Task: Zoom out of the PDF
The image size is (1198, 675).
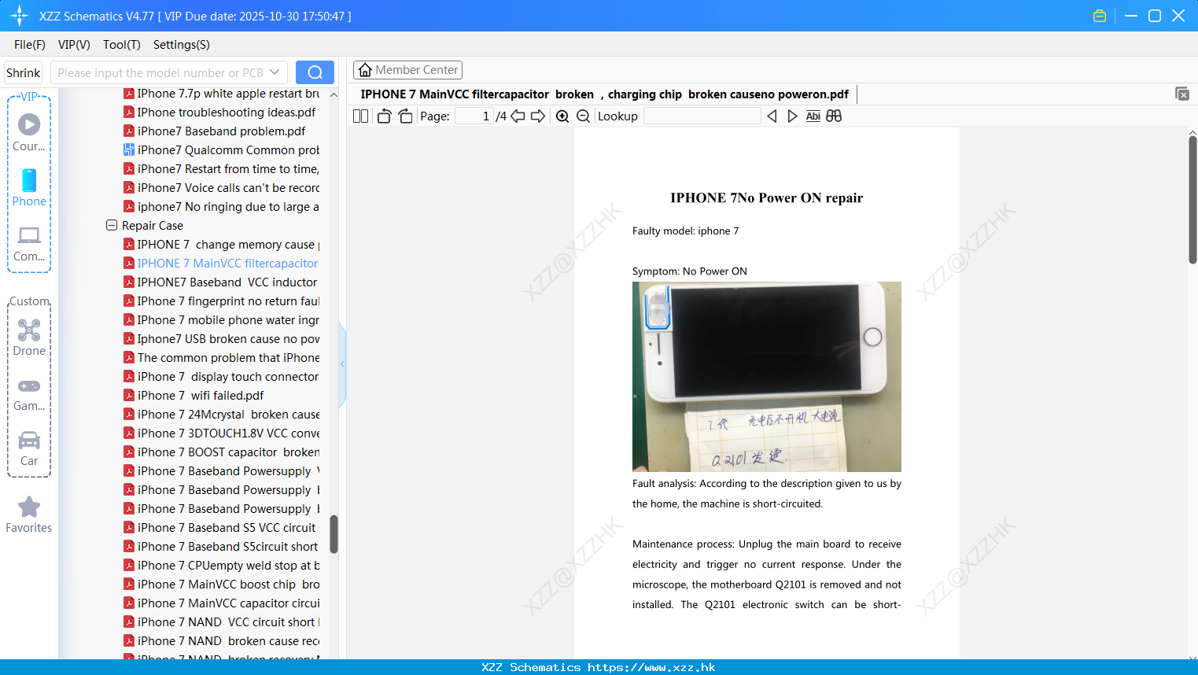Action: [x=583, y=116]
